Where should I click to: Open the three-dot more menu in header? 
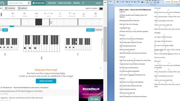[83, 3]
